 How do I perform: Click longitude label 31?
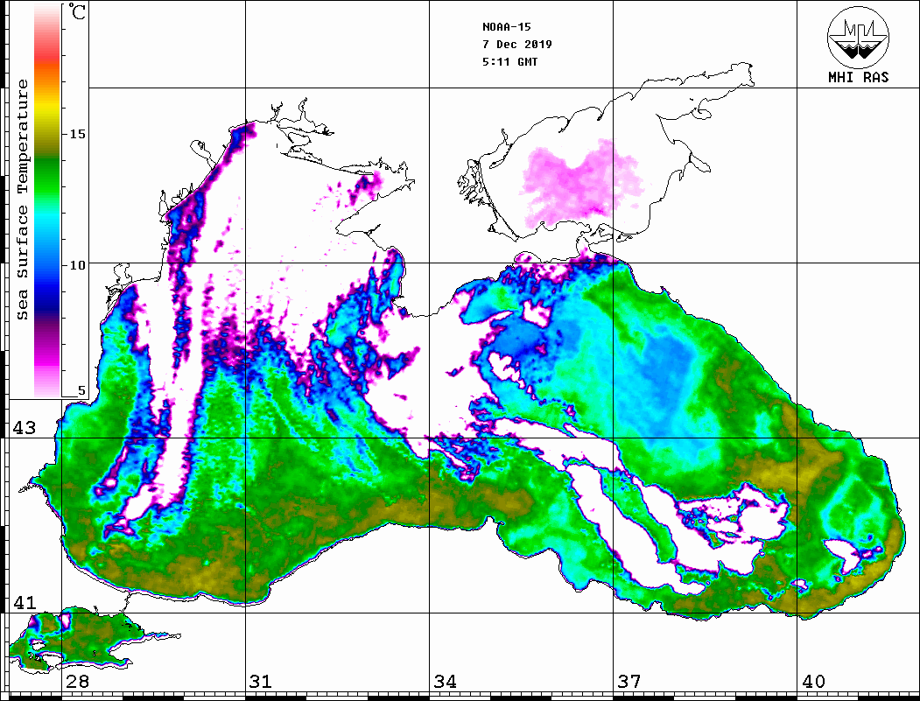pos(261,681)
